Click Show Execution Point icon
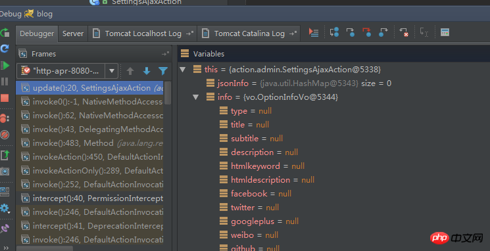Image resolution: width=490 pixels, height=251 pixels. click(314, 32)
